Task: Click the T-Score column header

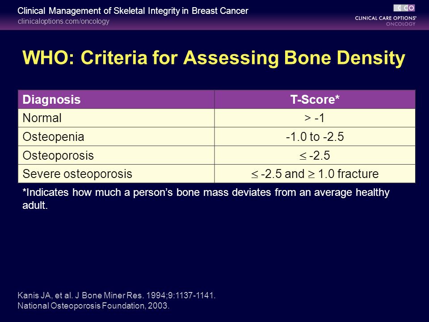Action: point(315,99)
